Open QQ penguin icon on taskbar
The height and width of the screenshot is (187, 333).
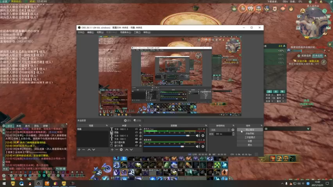30,183
